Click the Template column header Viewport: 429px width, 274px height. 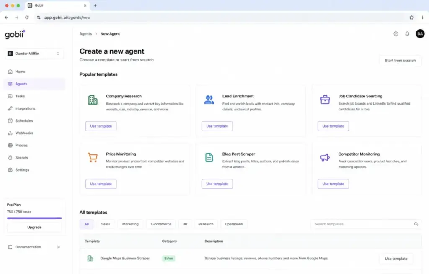(x=92, y=241)
